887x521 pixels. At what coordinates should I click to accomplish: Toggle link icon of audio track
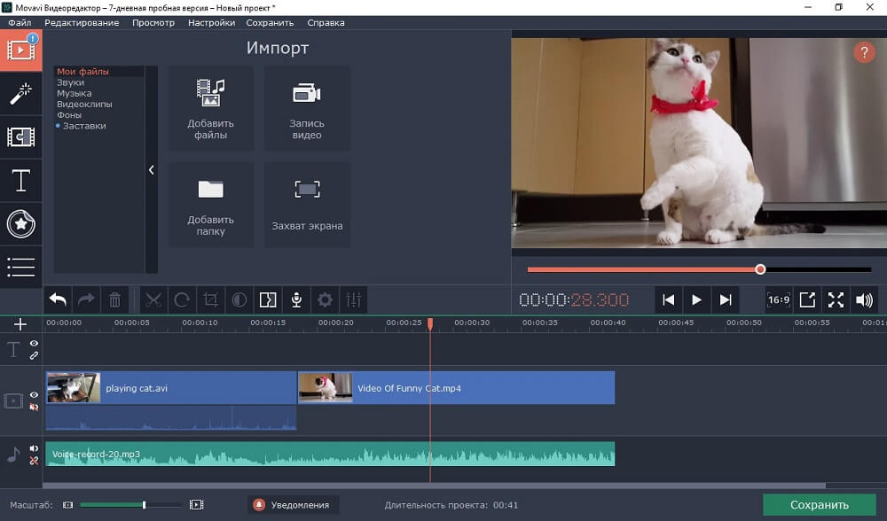tap(34, 461)
